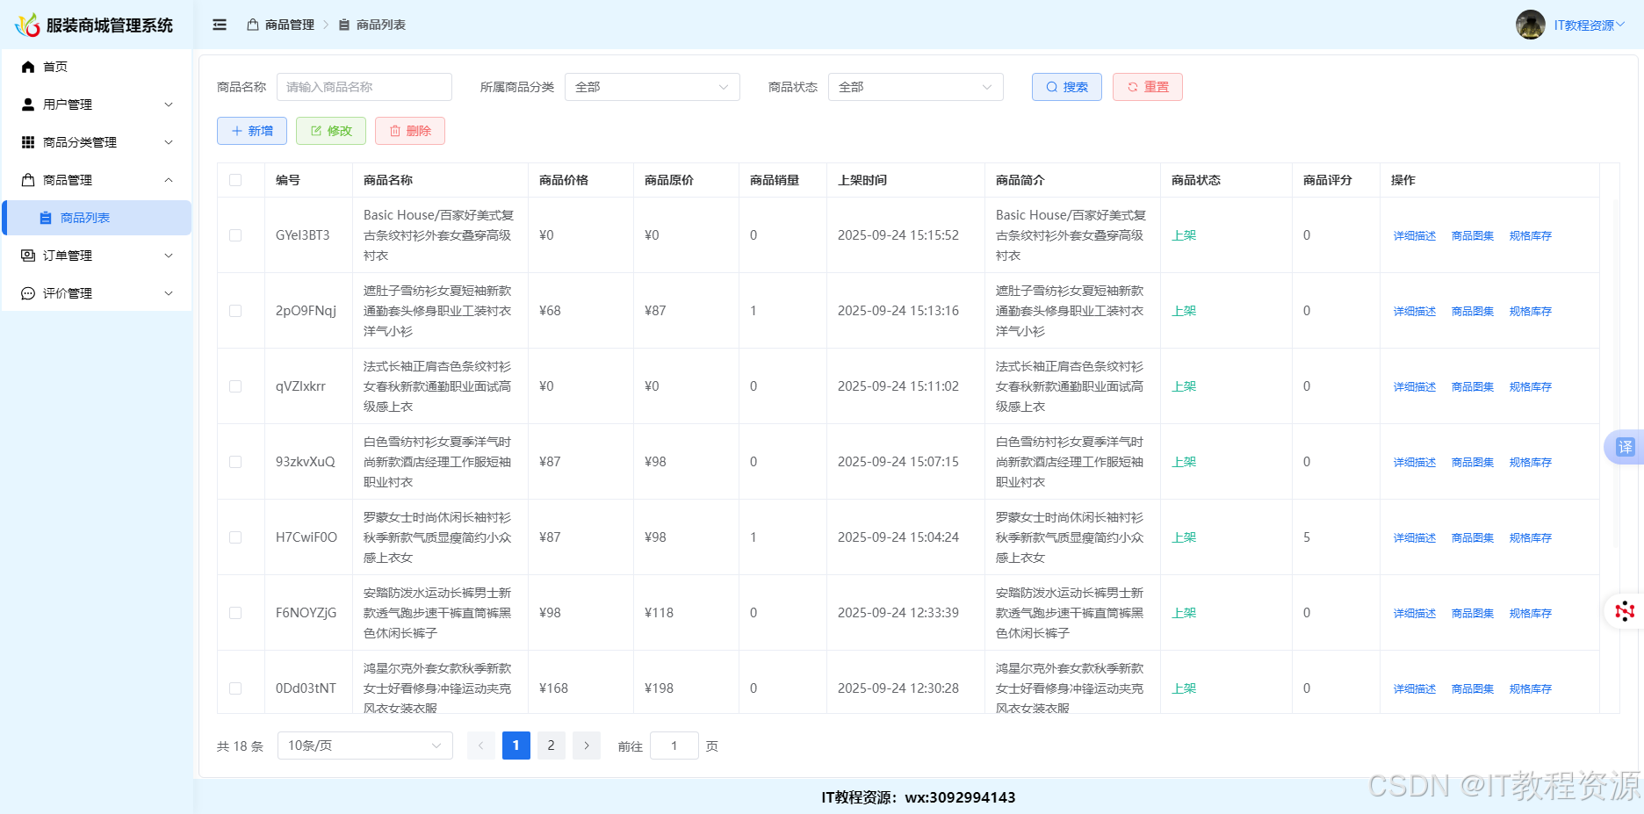Toggle the sidebar collapse hamburger icon
1644x814 pixels.
[x=220, y=25]
